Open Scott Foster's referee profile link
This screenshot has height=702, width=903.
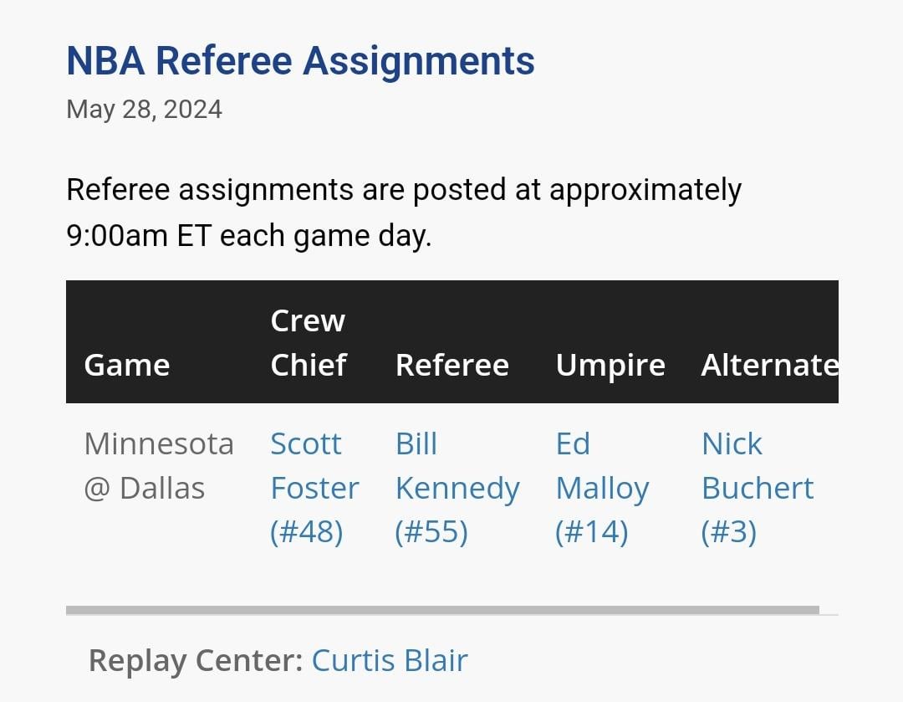pyautogui.click(x=314, y=466)
